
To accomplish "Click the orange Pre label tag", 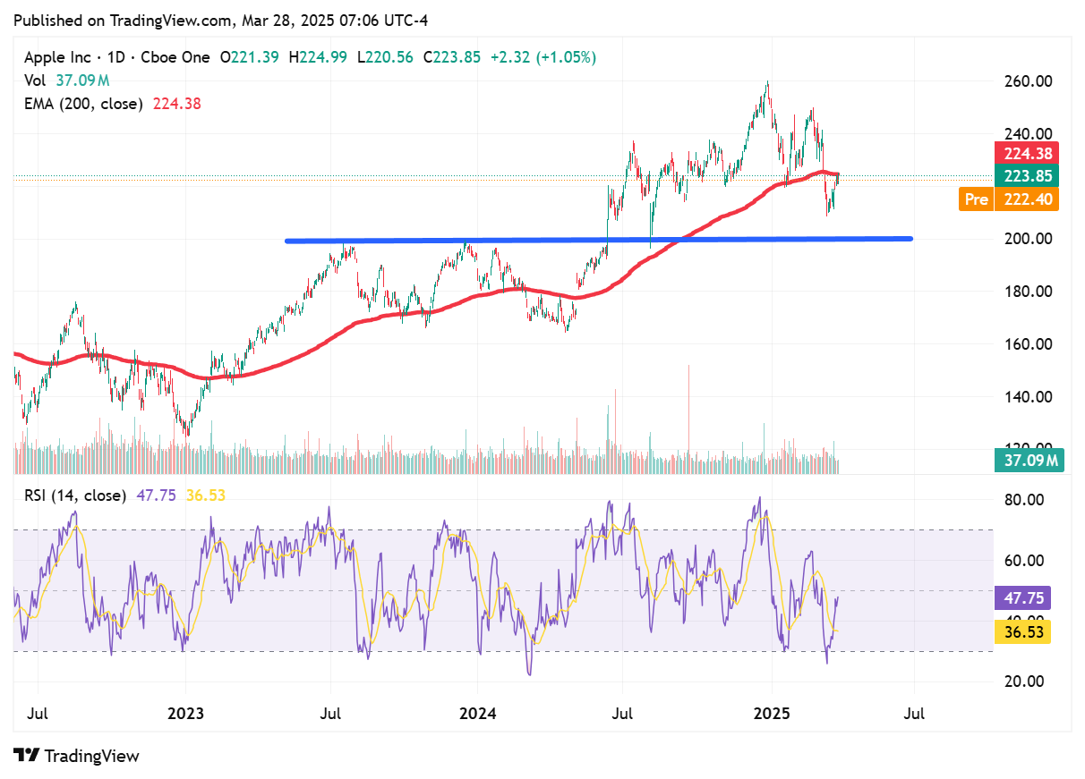I will click(977, 199).
